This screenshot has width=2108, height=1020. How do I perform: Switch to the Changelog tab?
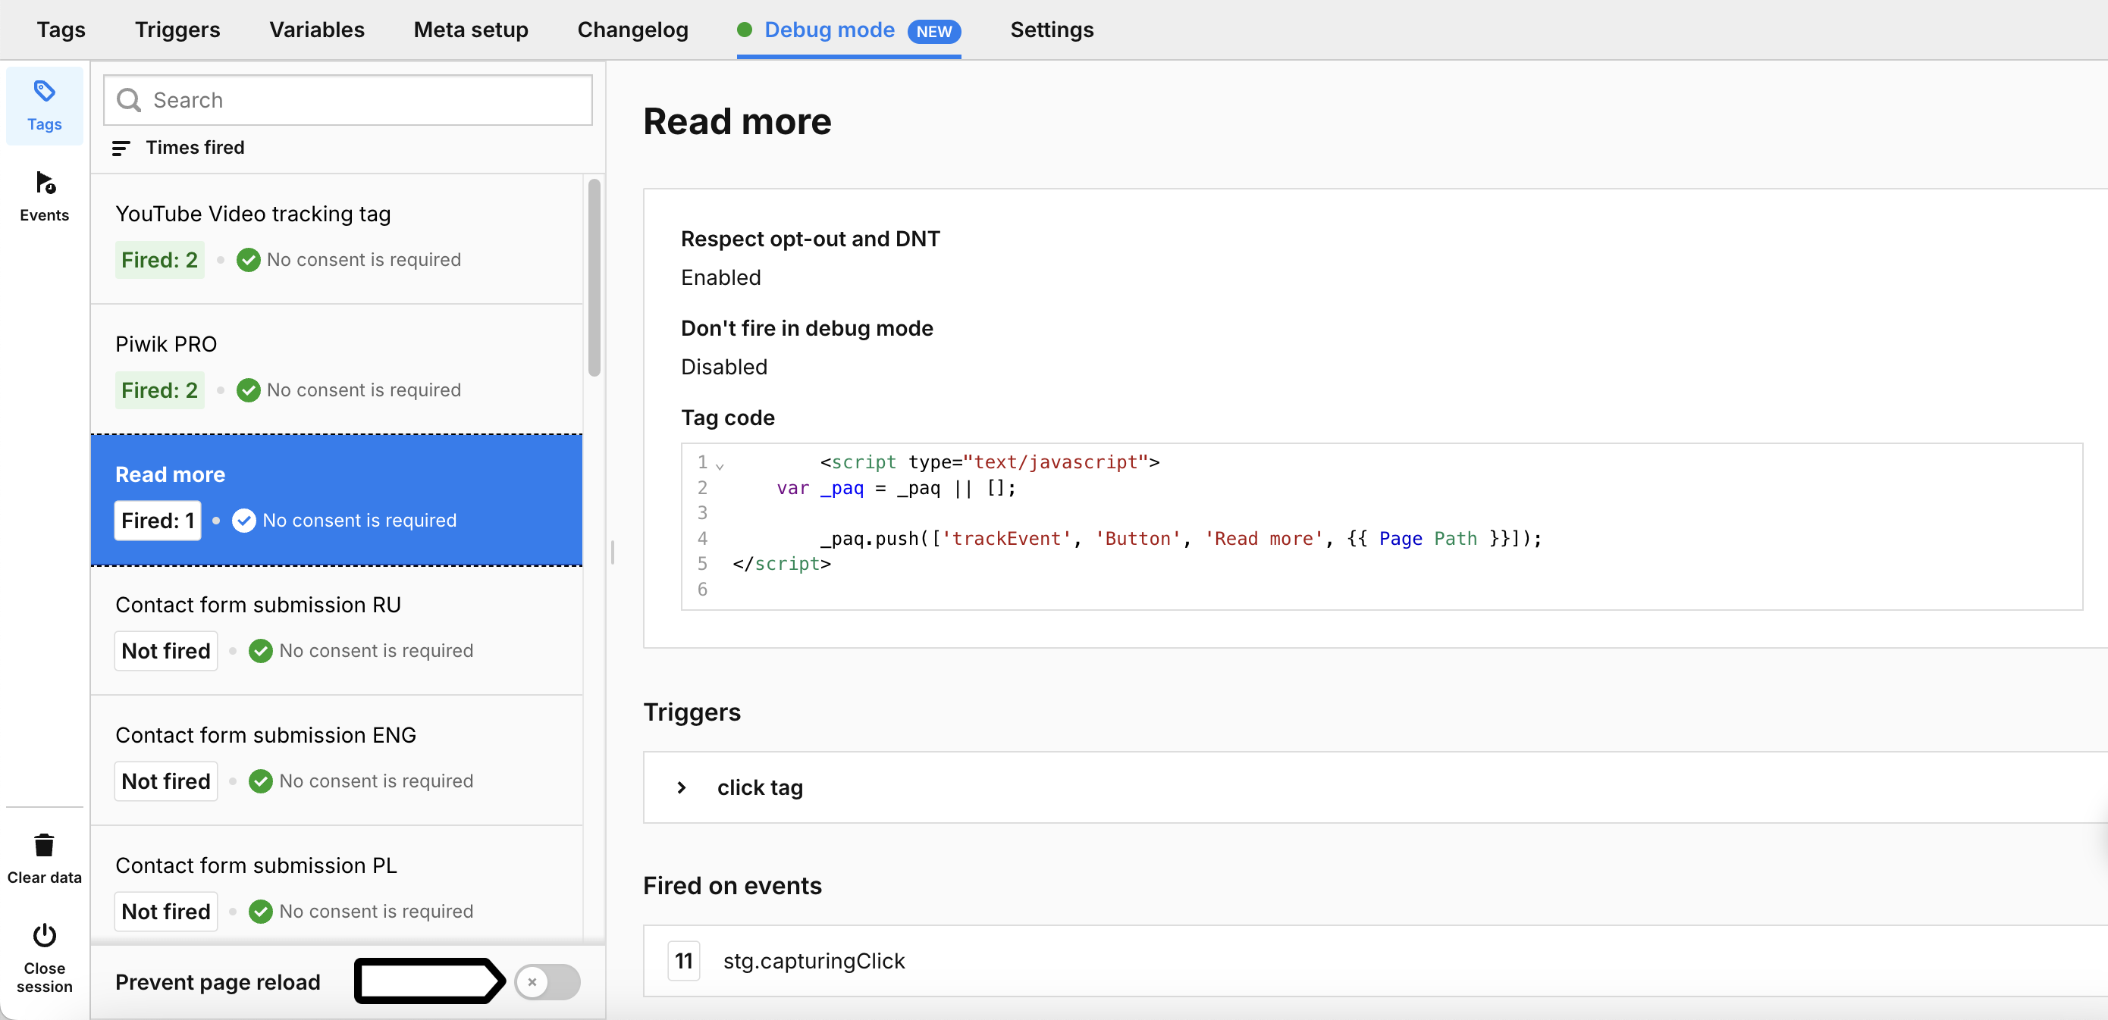point(633,30)
